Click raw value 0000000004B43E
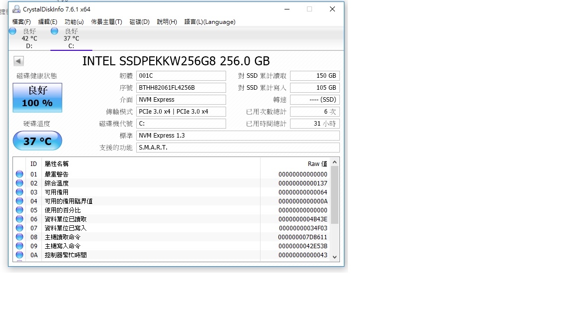Screen dimensions: 575x323 coord(303,219)
